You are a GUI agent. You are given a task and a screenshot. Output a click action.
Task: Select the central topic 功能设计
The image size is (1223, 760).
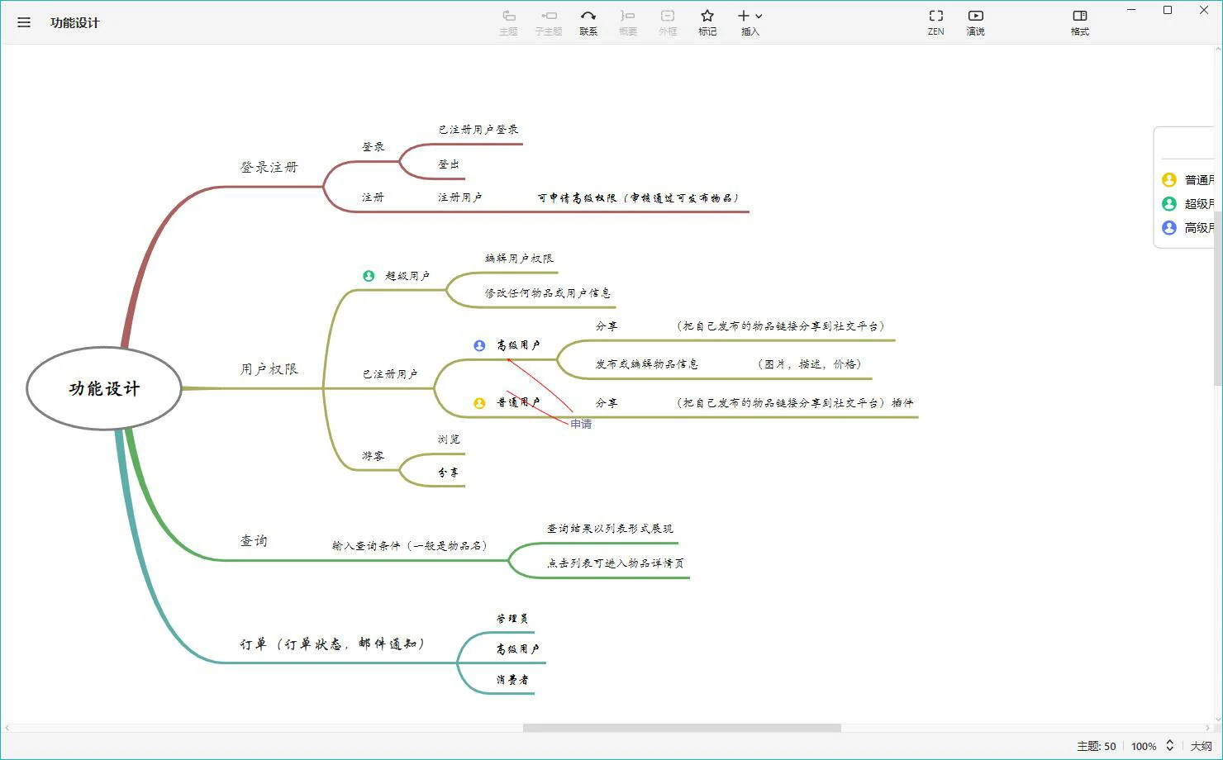[104, 388]
